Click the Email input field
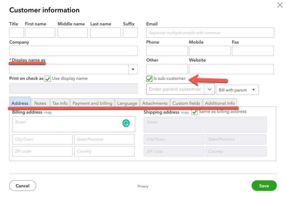Viewport: 286px width, 199px height. 210,32
